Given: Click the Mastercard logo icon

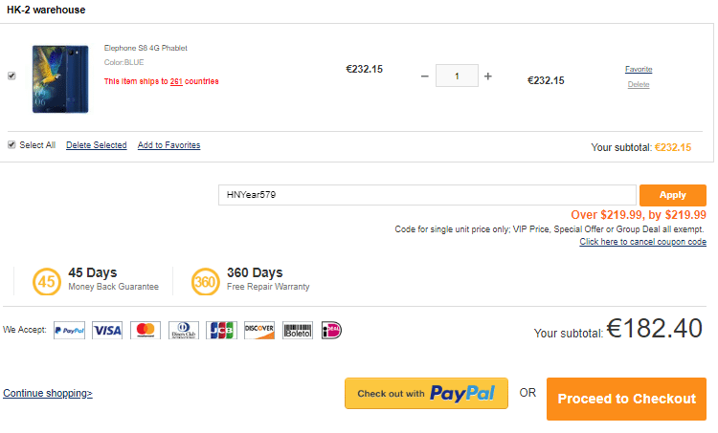Looking at the screenshot, I should pyautogui.click(x=146, y=330).
